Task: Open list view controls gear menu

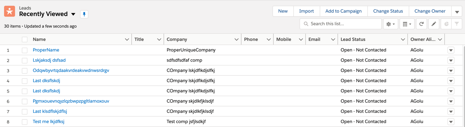Action: coord(390,24)
